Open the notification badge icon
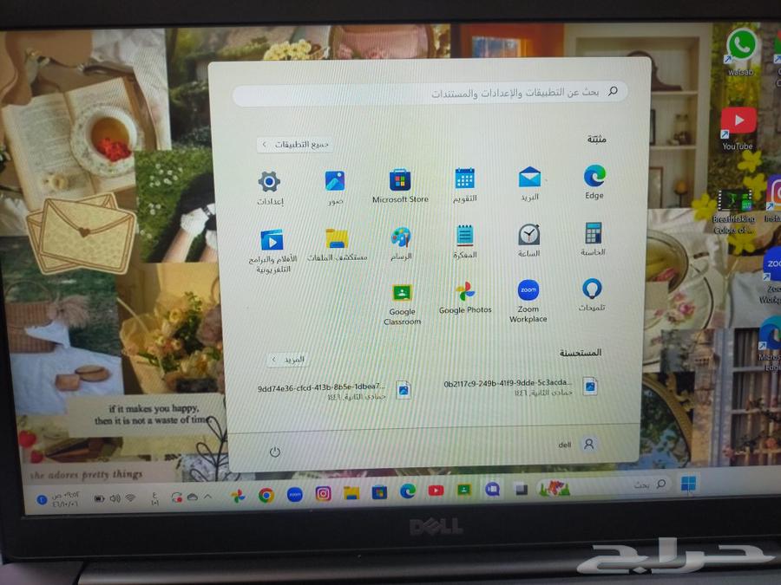781x585 pixels. (x=43, y=499)
